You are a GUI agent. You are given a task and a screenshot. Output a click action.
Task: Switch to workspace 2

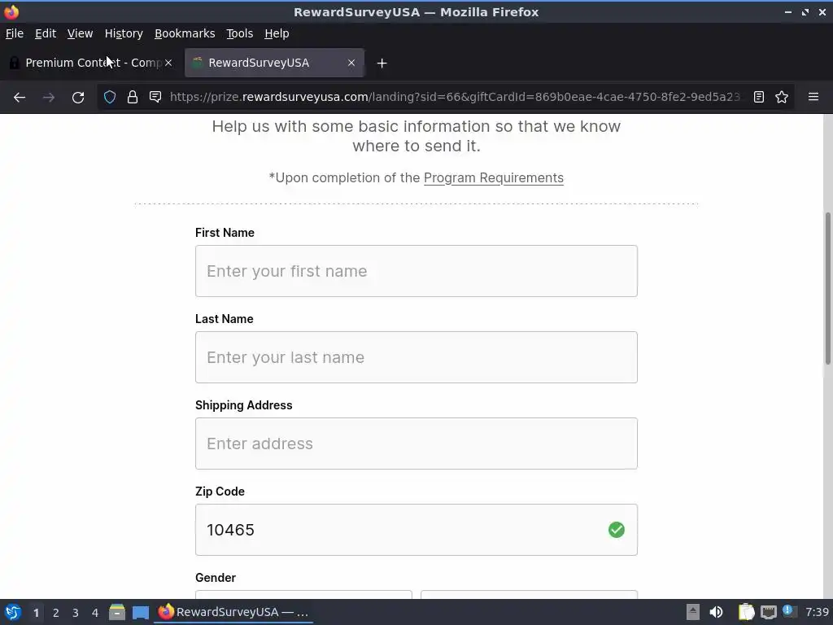click(x=56, y=613)
